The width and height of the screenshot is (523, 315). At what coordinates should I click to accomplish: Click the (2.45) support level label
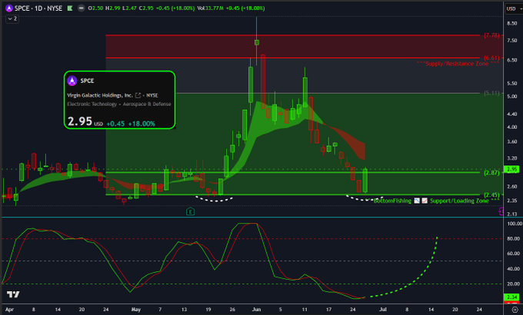tap(491, 194)
